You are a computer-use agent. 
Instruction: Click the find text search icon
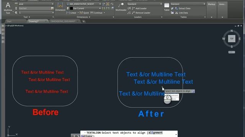click(52, 8)
